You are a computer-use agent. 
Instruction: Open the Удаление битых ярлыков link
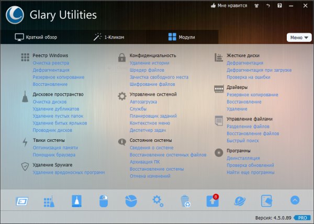[60, 123]
